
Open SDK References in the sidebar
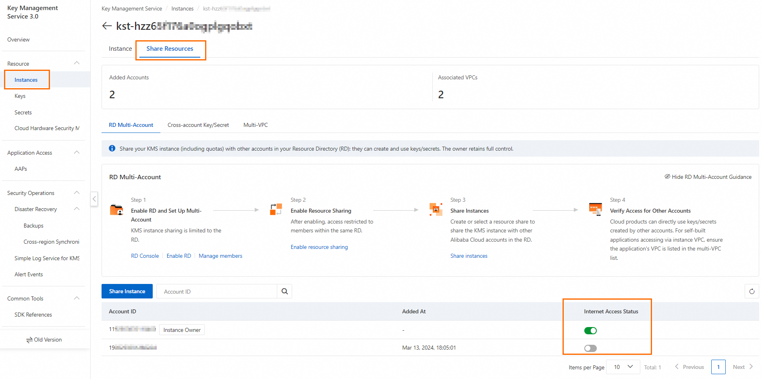(x=33, y=315)
